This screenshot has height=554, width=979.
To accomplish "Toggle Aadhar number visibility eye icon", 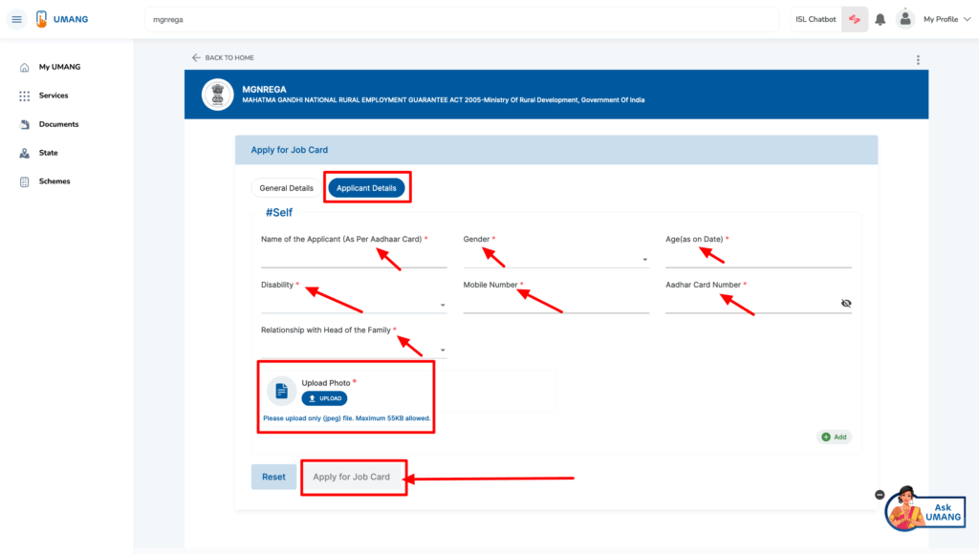I will point(846,304).
